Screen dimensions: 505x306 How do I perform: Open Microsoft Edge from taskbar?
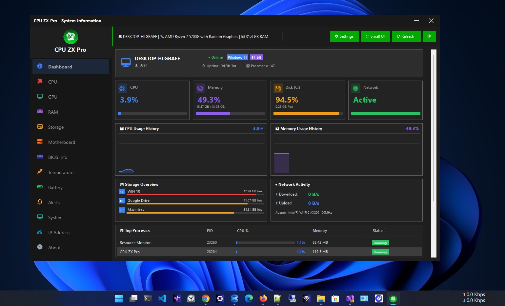click(249, 298)
